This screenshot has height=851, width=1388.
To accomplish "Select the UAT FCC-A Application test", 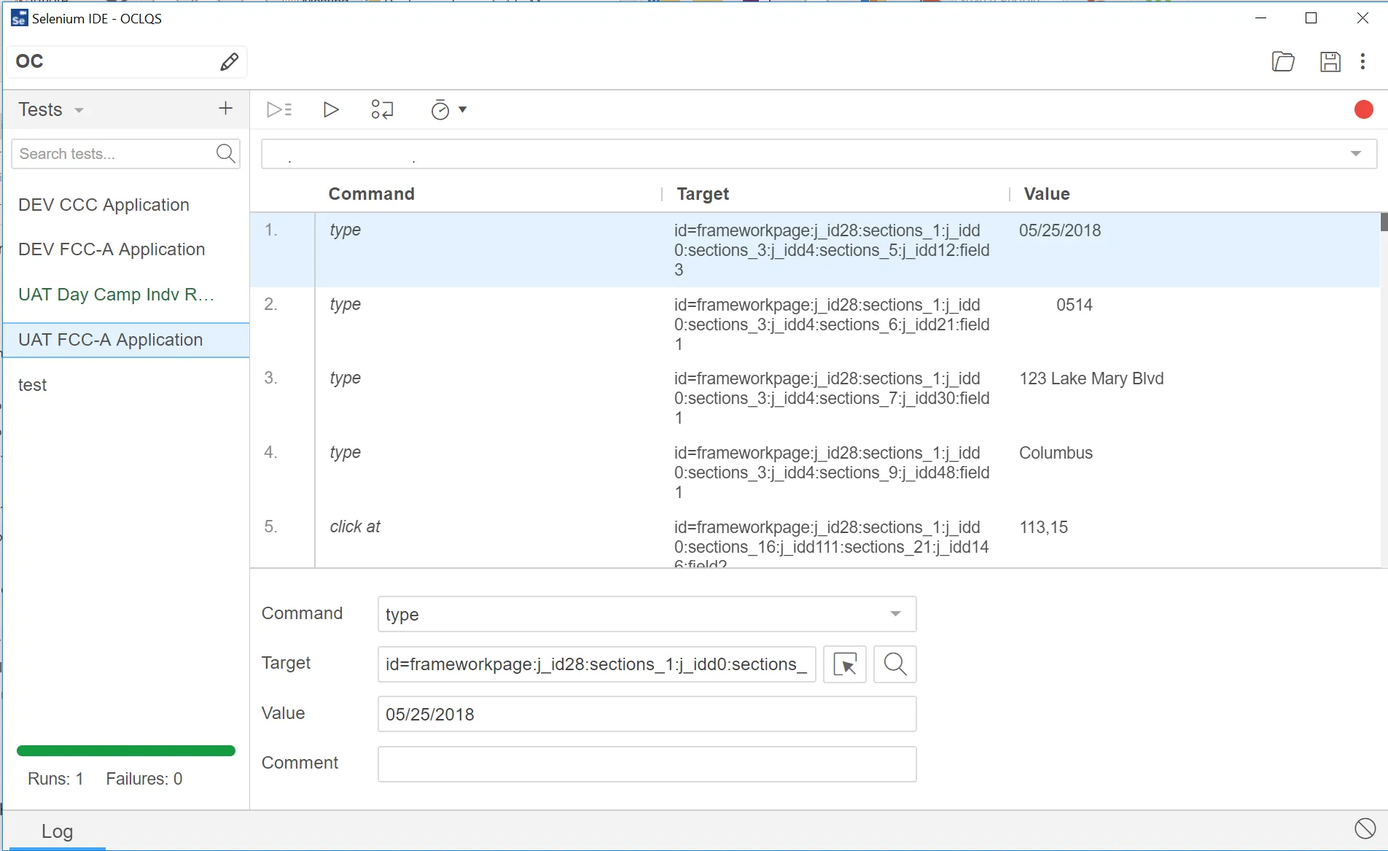I will coord(126,340).
